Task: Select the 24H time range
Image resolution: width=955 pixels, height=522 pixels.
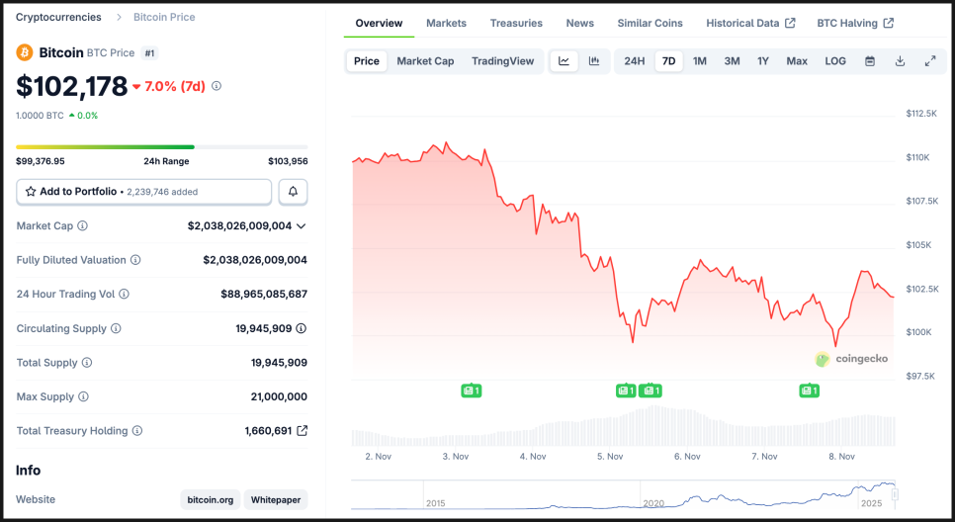Action: [x=635, y=61]
